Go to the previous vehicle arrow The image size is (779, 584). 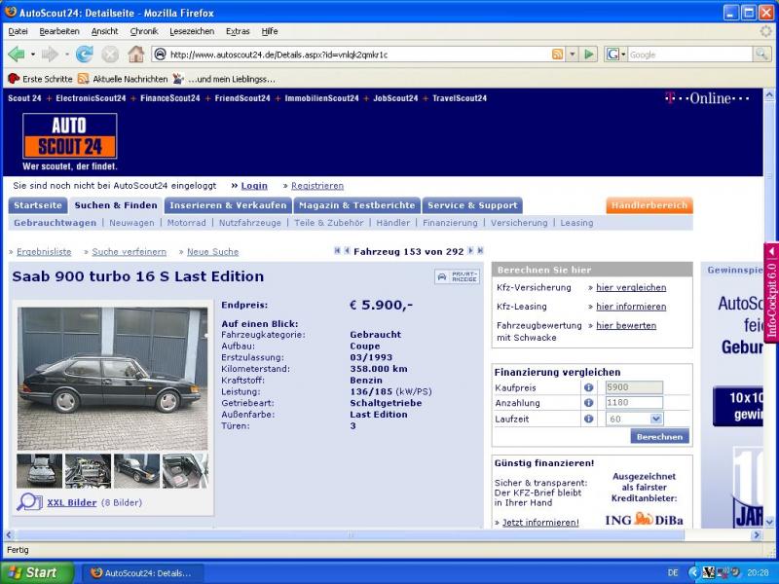point(347,251)
